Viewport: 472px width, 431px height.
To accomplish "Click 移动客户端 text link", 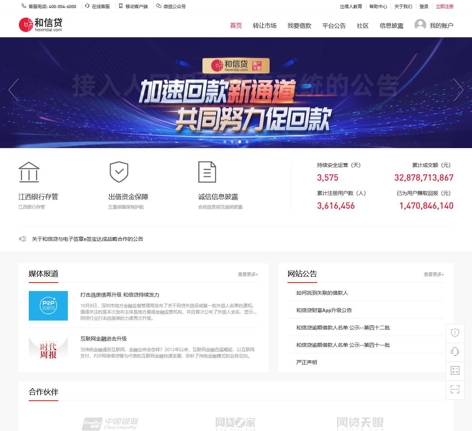I will tap(137, 6).
